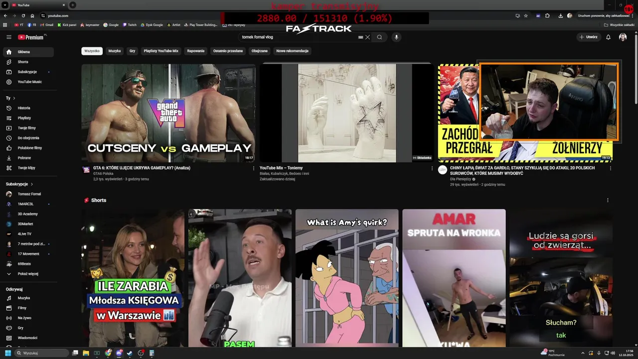The height and width of the screenshot is (359, 638).
Task: Open the Tomasz Fornal subscription channel
Action: [28, 194]
